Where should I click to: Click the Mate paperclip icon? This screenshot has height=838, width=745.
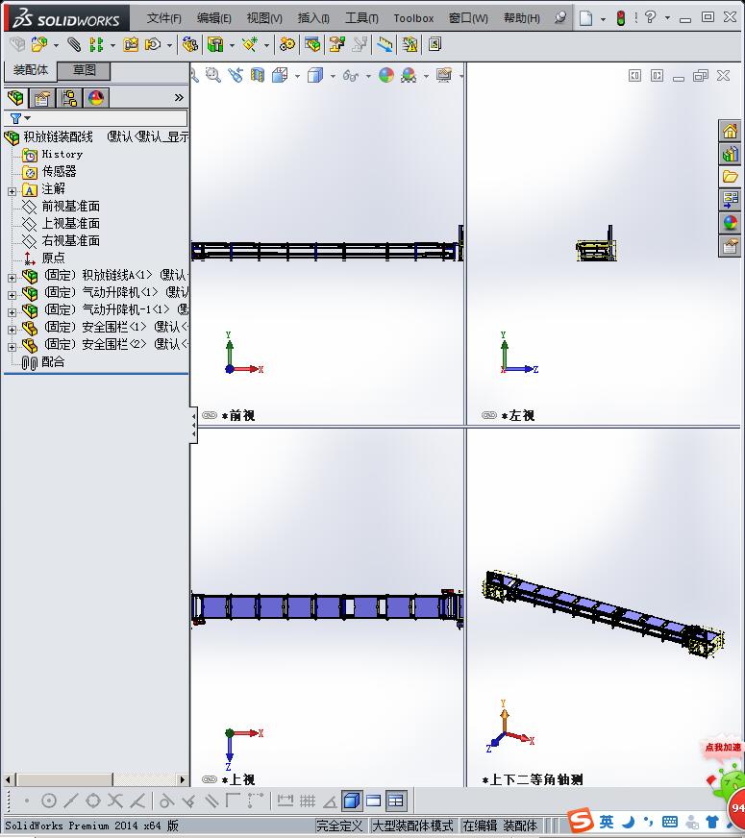[74, 44]
